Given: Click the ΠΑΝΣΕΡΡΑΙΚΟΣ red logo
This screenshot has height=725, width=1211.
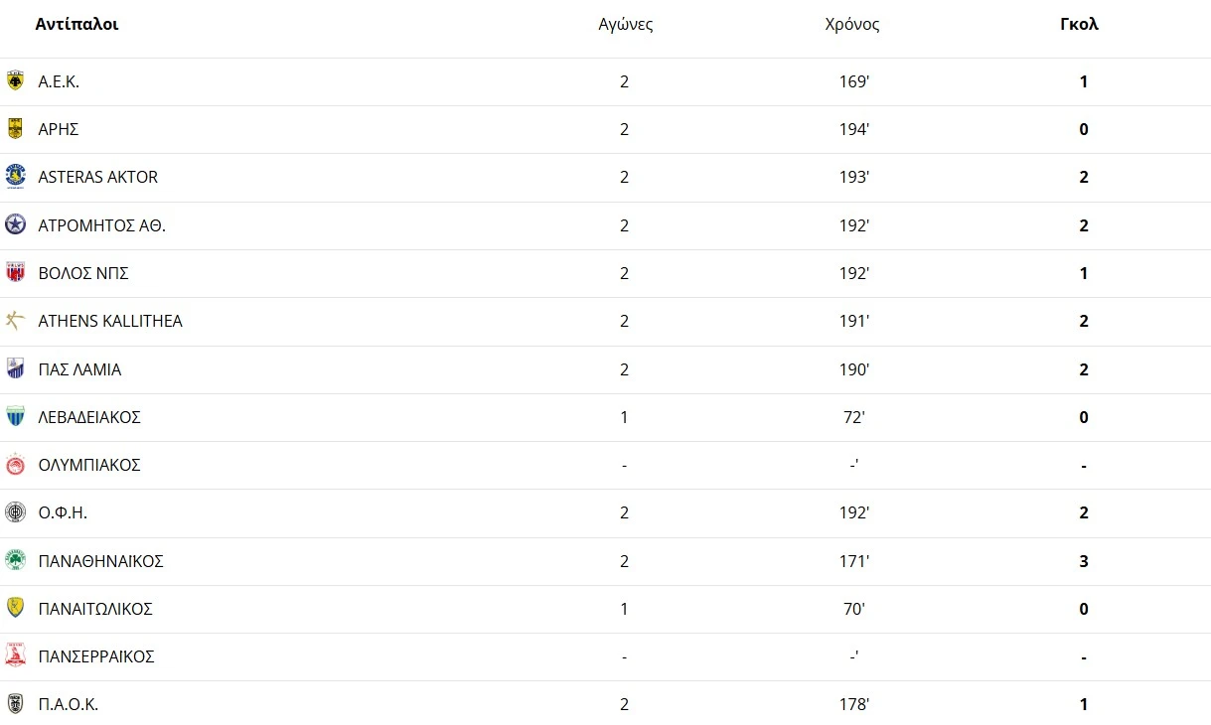Looking at the screenshot, I should (15, 656).
